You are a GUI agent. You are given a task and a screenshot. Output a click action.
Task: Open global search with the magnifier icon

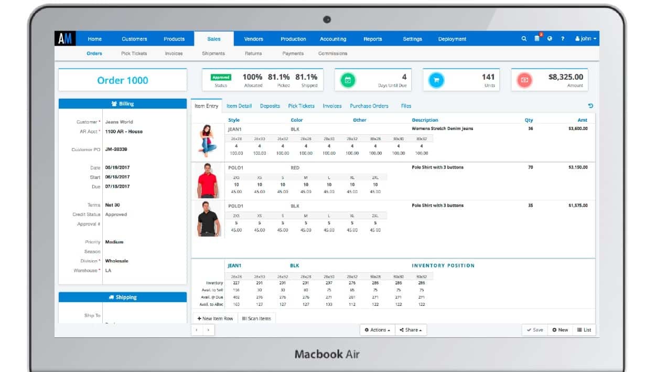pyautogui.click(x=524, y=39)
